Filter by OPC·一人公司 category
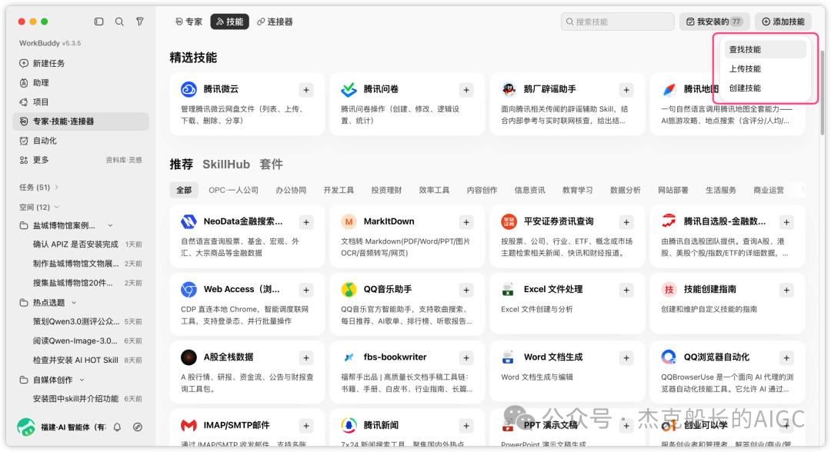This screenshot has height=452, width=831. [x=233, y=190]
